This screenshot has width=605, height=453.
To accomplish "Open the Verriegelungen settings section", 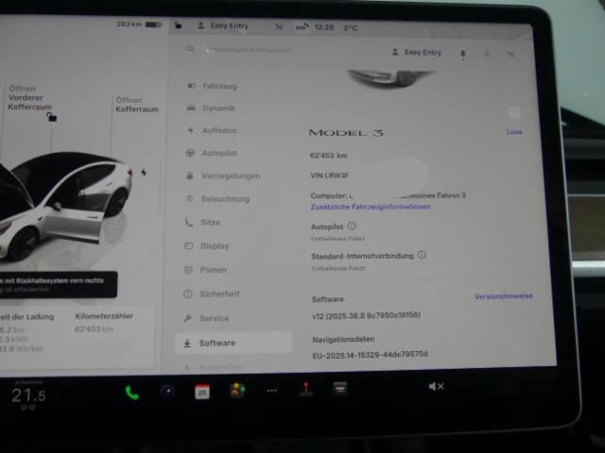I will click(x=230, y=176).
